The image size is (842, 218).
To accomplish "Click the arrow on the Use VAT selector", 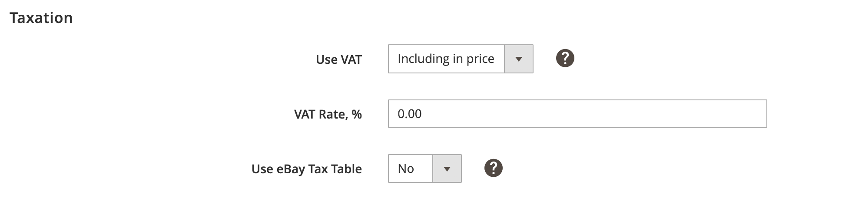I will (x=518, y=59).
